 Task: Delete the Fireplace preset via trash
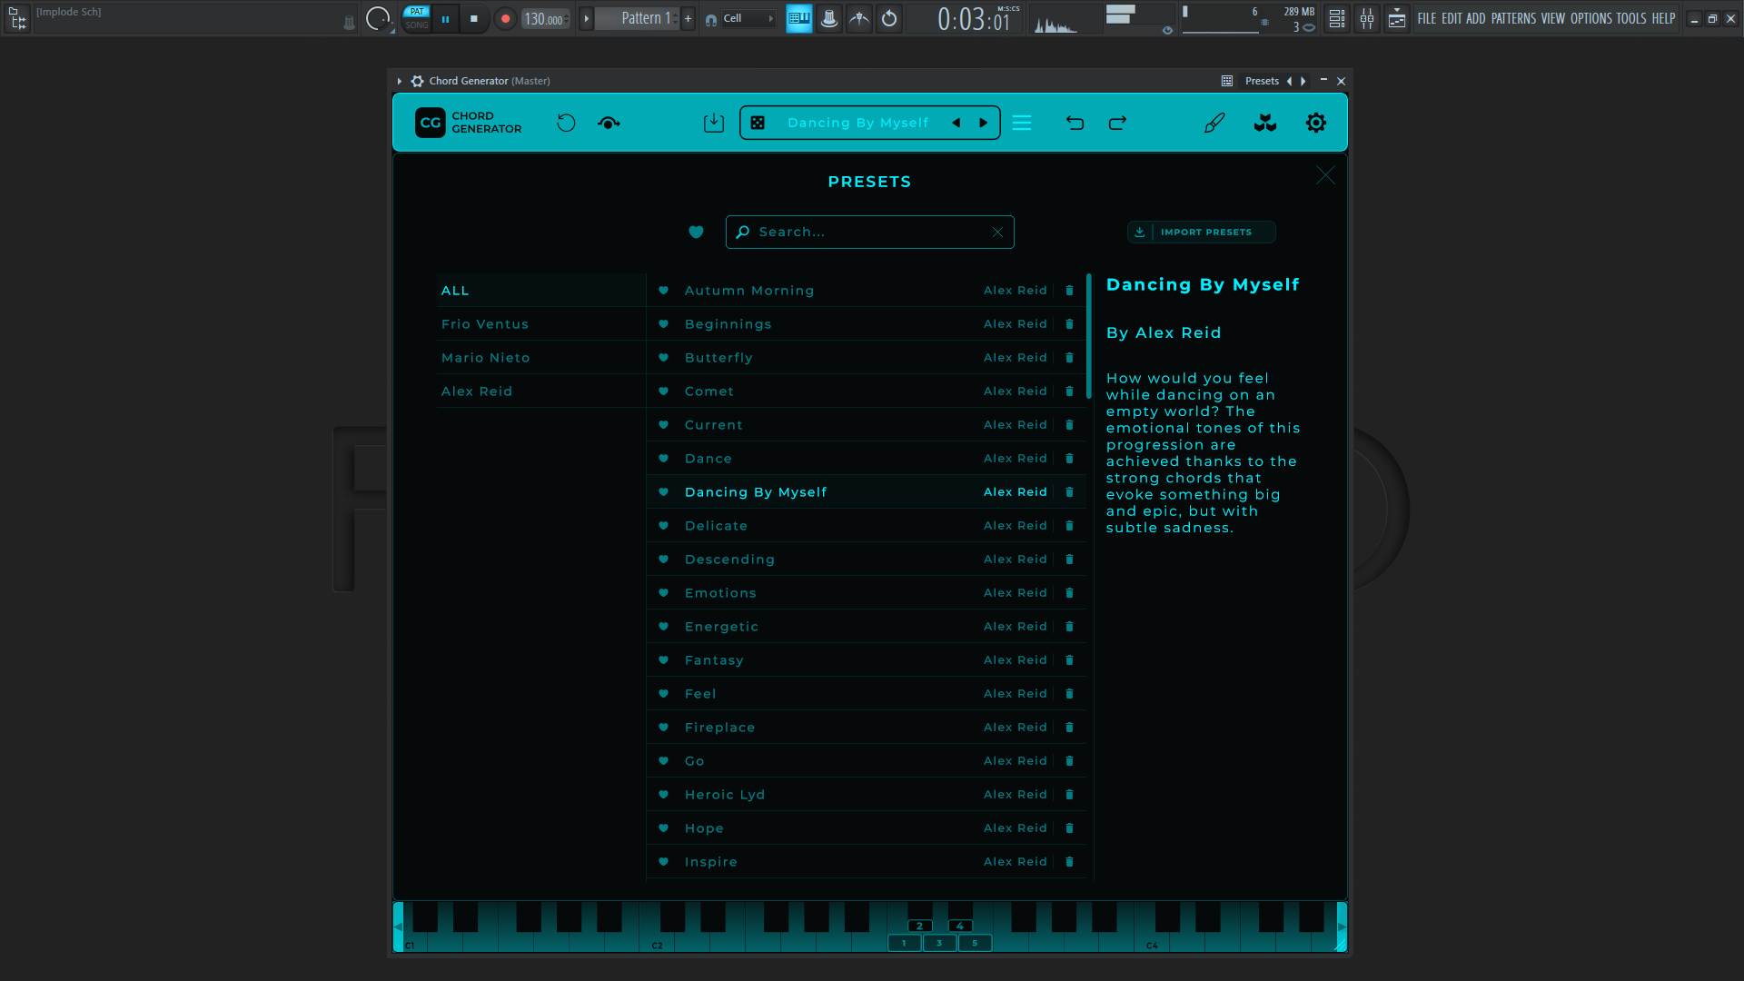click(x=1069, y=728)
